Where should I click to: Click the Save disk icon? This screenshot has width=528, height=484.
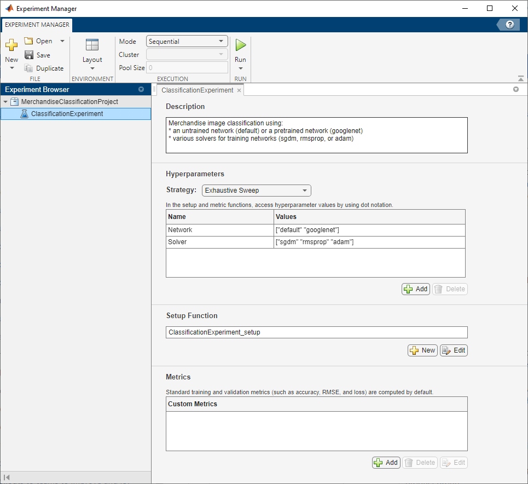(29, 55)
